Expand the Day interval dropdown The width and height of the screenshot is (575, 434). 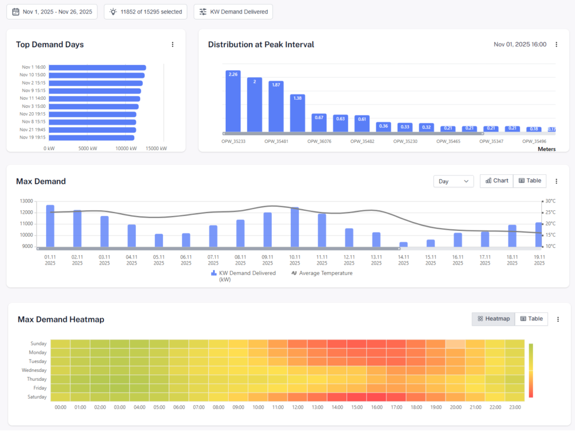click(x=454, y=181)
